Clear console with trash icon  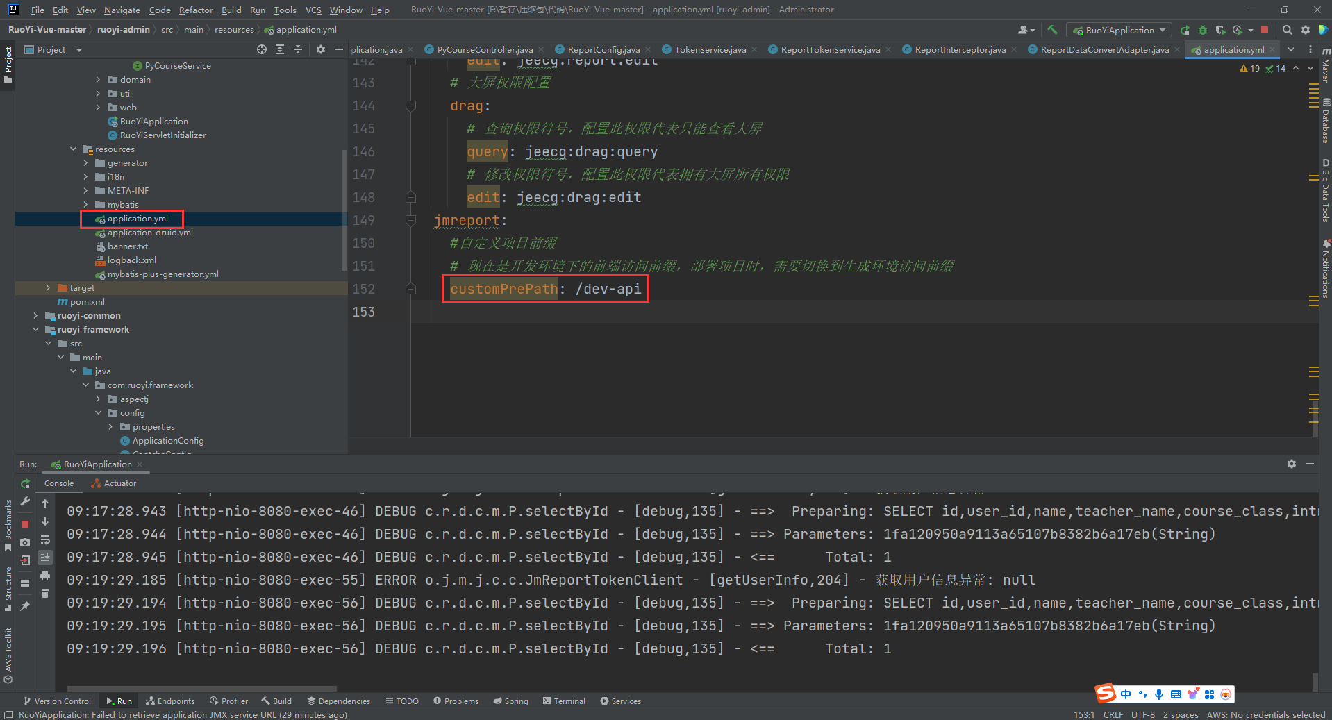(45, 594)
